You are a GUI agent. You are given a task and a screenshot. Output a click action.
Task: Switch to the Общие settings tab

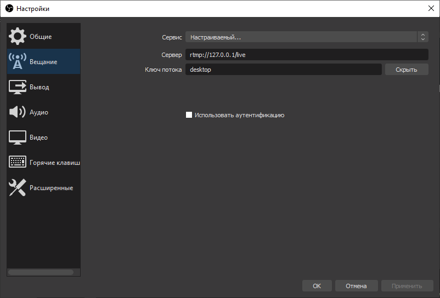point(41,37)
